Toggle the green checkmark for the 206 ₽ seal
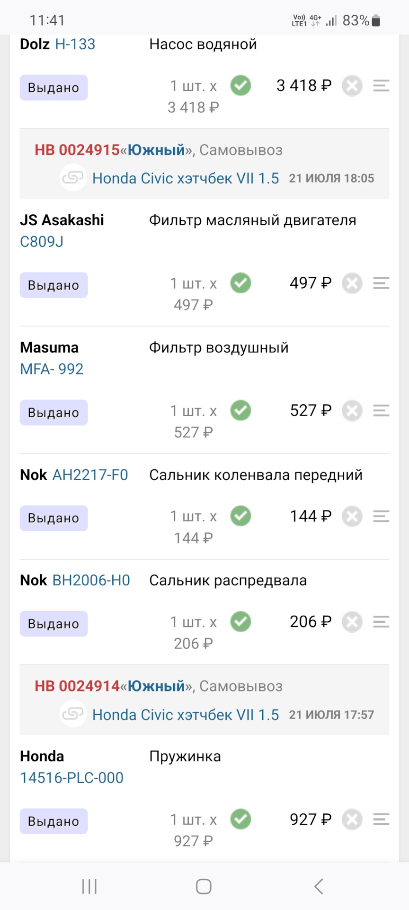 240,622
